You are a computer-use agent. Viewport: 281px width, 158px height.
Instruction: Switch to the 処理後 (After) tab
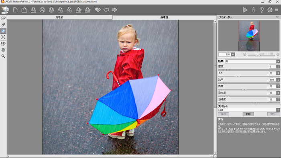click(x=164, y=17)
